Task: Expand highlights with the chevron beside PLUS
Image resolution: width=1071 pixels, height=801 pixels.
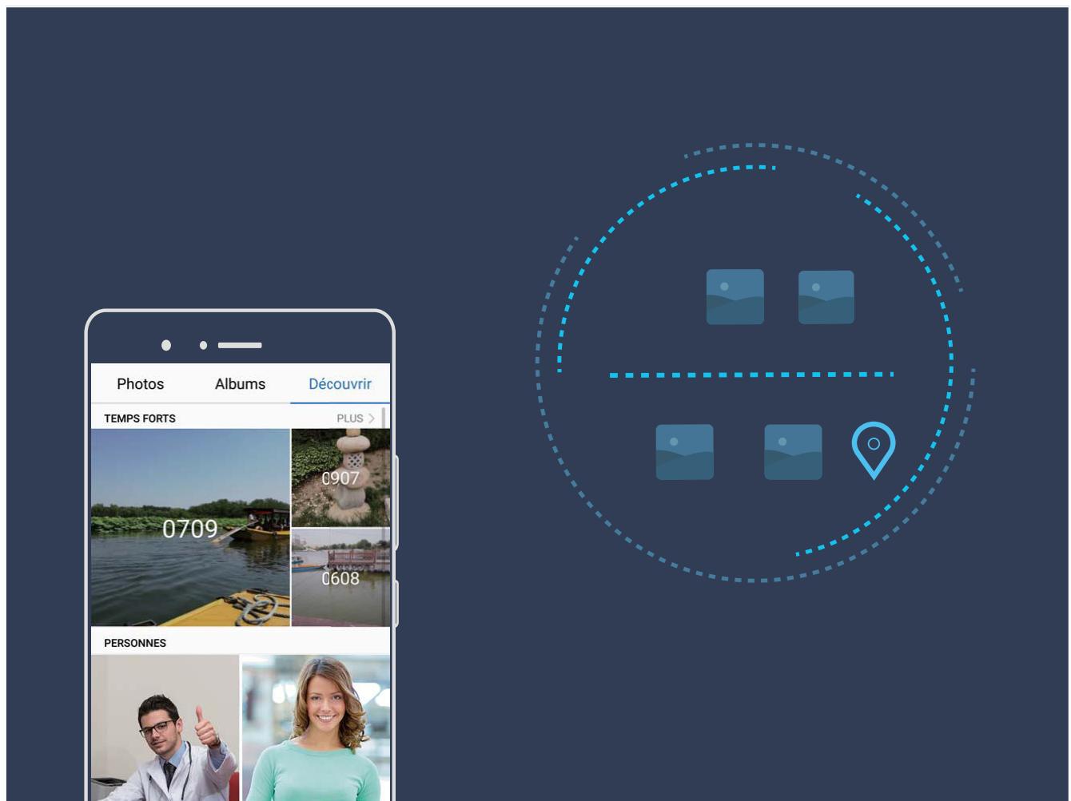Action: pyautogui.click(x=372, y=418)
